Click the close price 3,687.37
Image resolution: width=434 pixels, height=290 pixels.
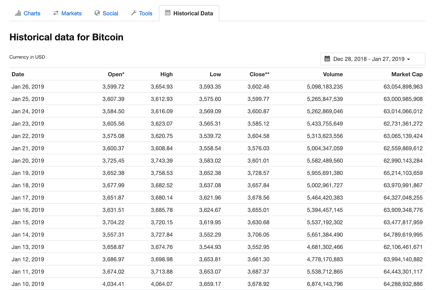click(x=259, y=272)
